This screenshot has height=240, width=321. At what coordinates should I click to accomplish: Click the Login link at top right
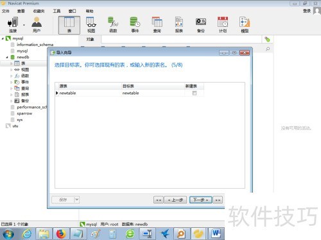pyautogui.click(x=307, y=11)
